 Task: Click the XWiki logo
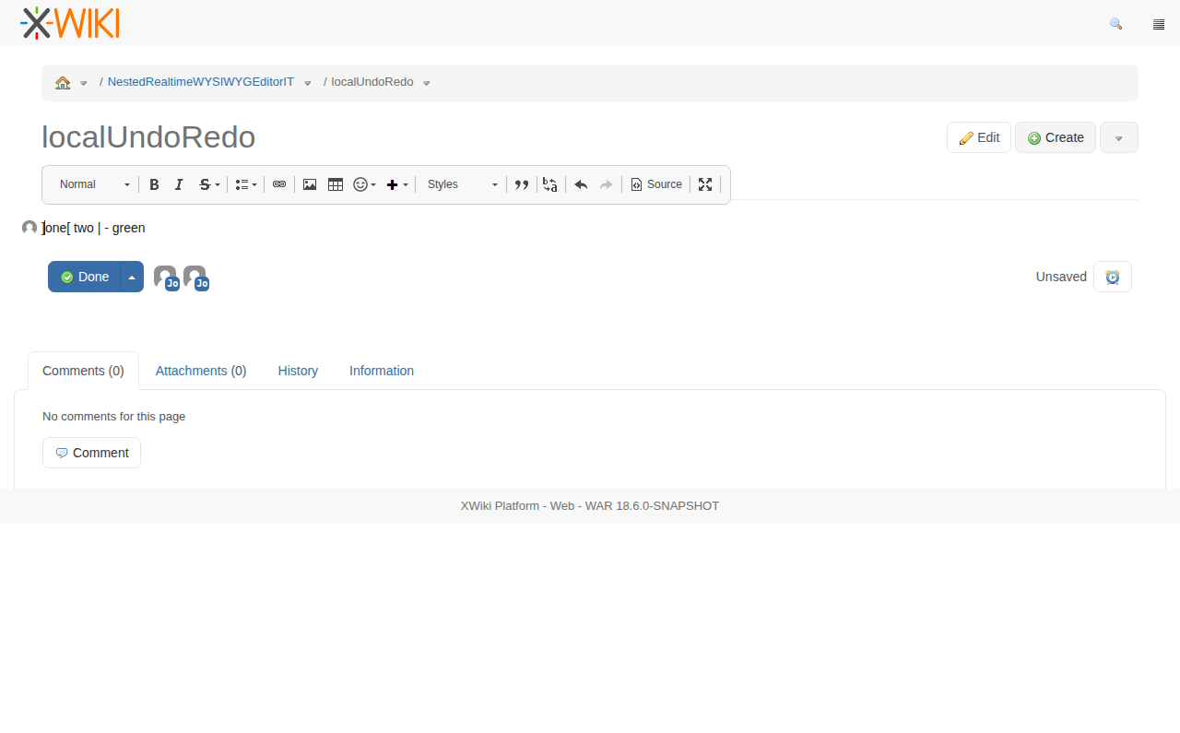pos(70,23)
